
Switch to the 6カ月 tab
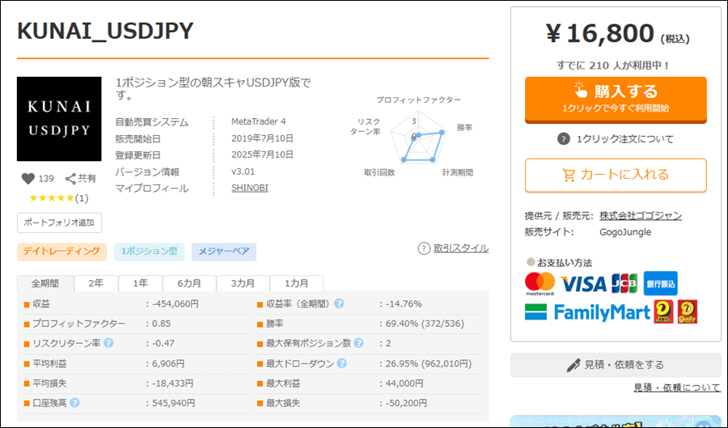pyautogui.click(x=189, y=283)
